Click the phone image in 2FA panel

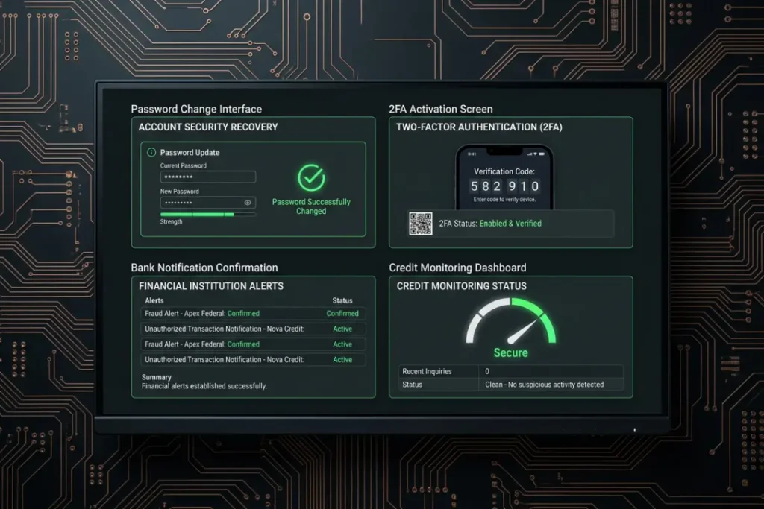(x=504, y=177)
